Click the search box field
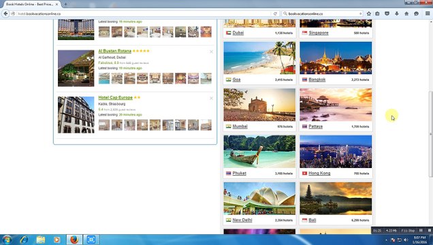433x245 pixels. (x=322, y=14)
